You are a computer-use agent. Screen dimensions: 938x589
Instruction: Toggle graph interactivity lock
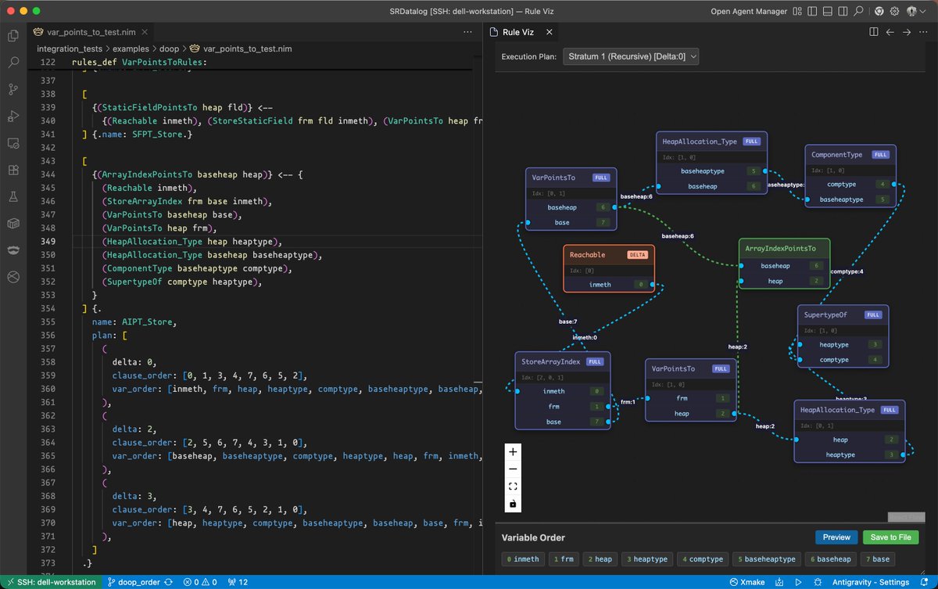click(x=513, y=504)
